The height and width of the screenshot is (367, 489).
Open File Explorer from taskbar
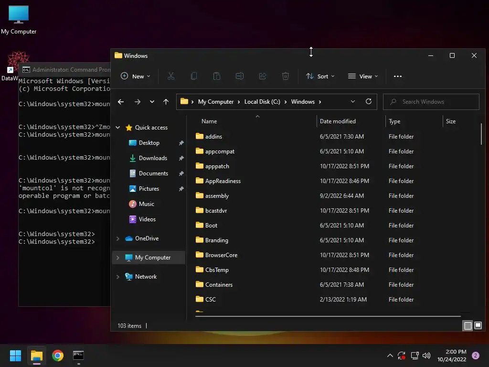[x=36, y=356]
